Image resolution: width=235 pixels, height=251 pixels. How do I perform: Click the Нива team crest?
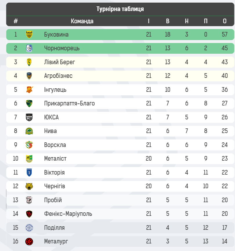[29, 131]
